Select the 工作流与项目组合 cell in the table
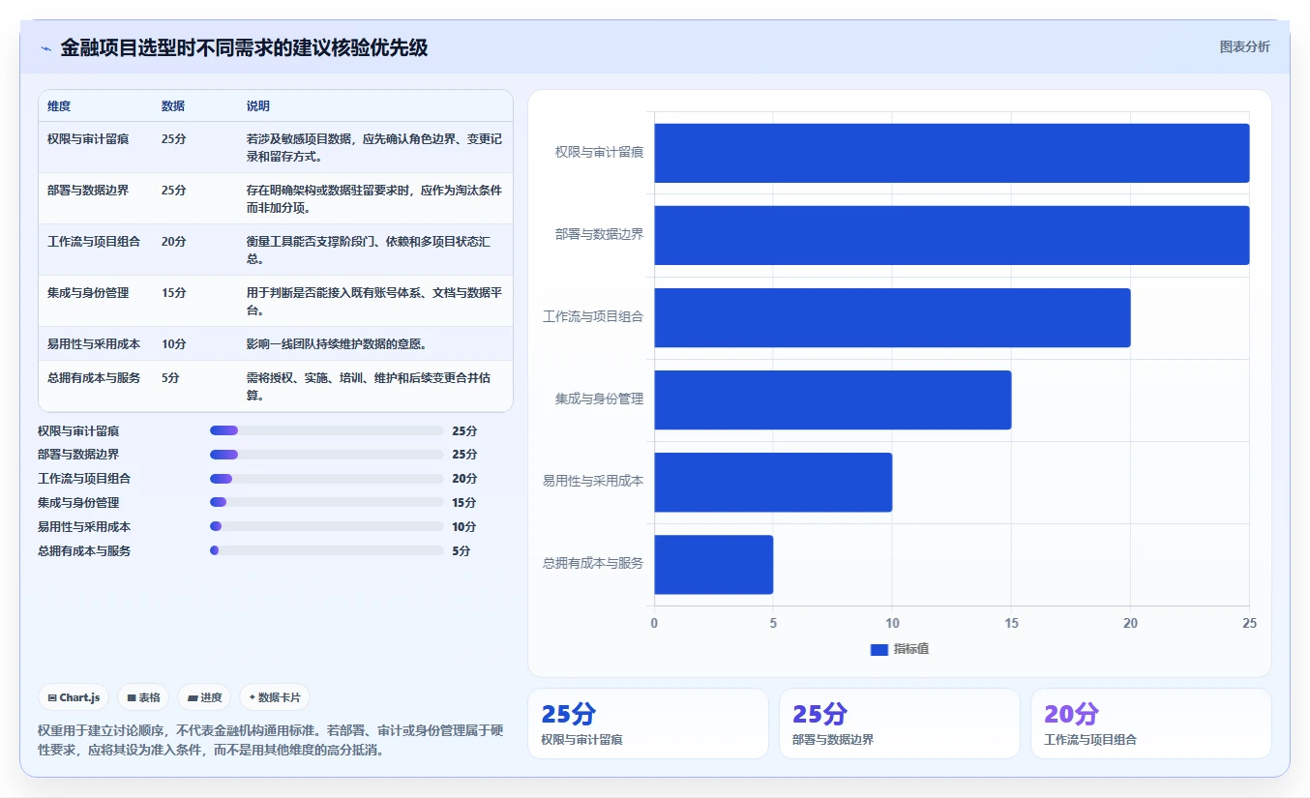1310x798 pixels. [94, 242]
